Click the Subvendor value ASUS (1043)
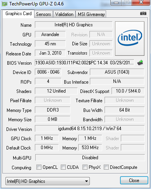151x189 pixels. [117, 72]
